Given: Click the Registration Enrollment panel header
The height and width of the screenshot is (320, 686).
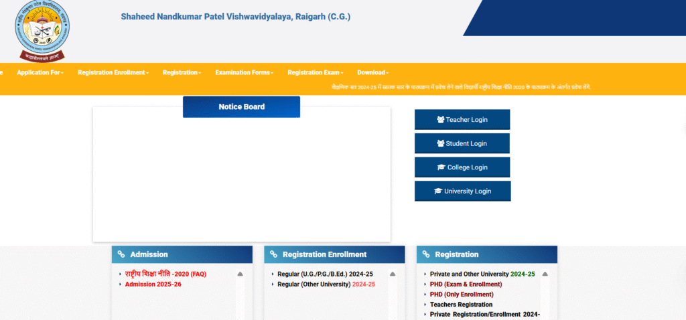Looking at the screenshot, I should point(334,254).
